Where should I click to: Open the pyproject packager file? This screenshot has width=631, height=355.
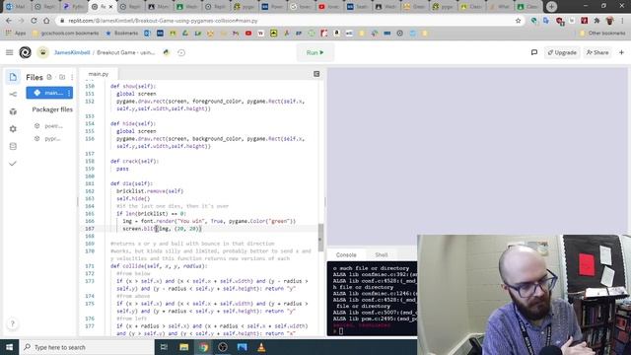[48, 138]
